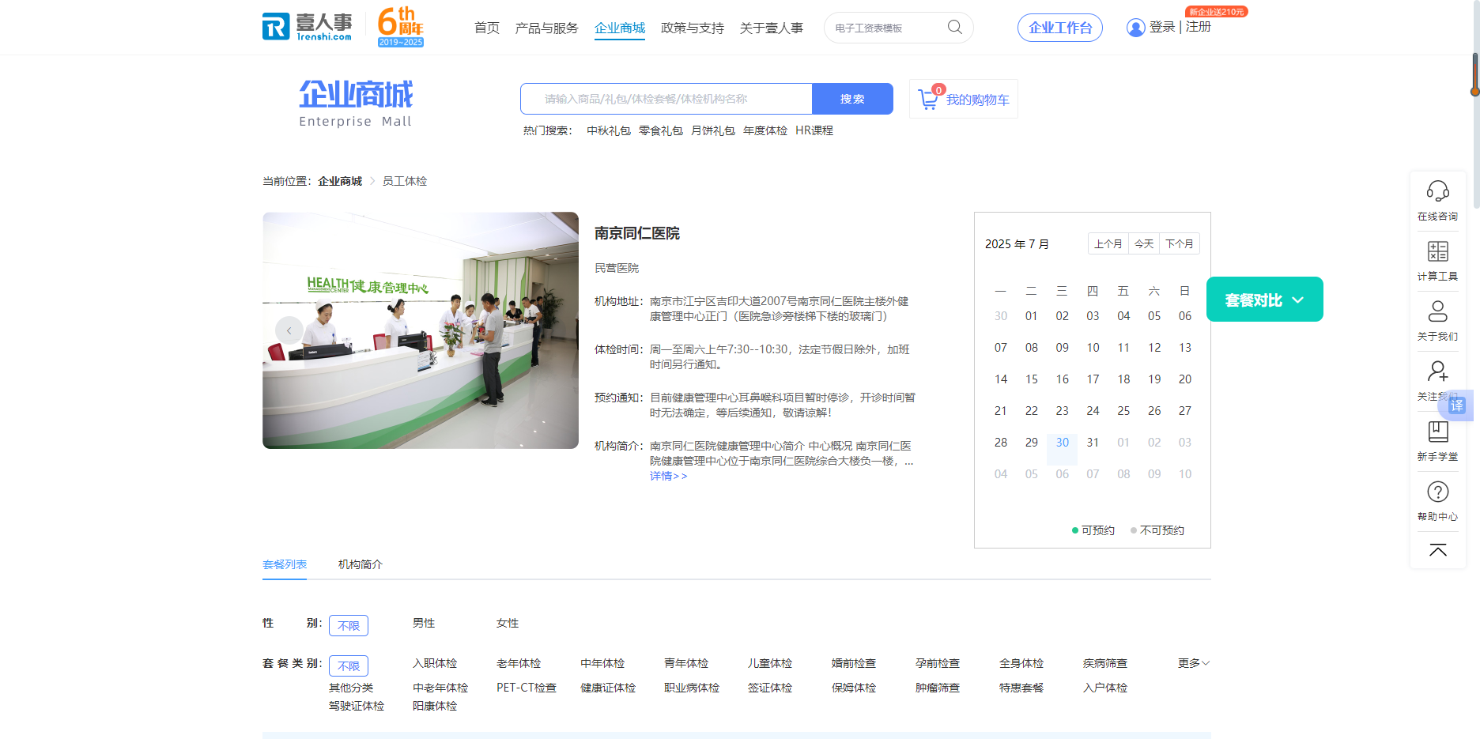Click the search magnifier icon
The width and height of the screenshot is (1480, 739).
coord(955,28)
